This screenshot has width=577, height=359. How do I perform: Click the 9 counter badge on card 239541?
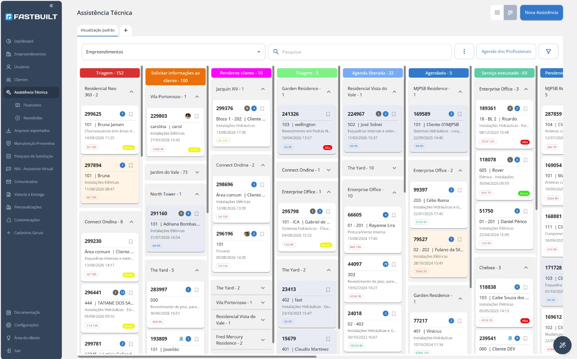pos(517,338)
